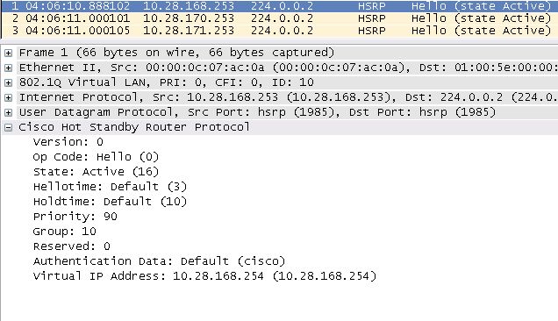Image resolution: width=558 pixels, height=321 pixels.
Task: Select the Hellotime: Default (3) field
Action: [110, 187]
